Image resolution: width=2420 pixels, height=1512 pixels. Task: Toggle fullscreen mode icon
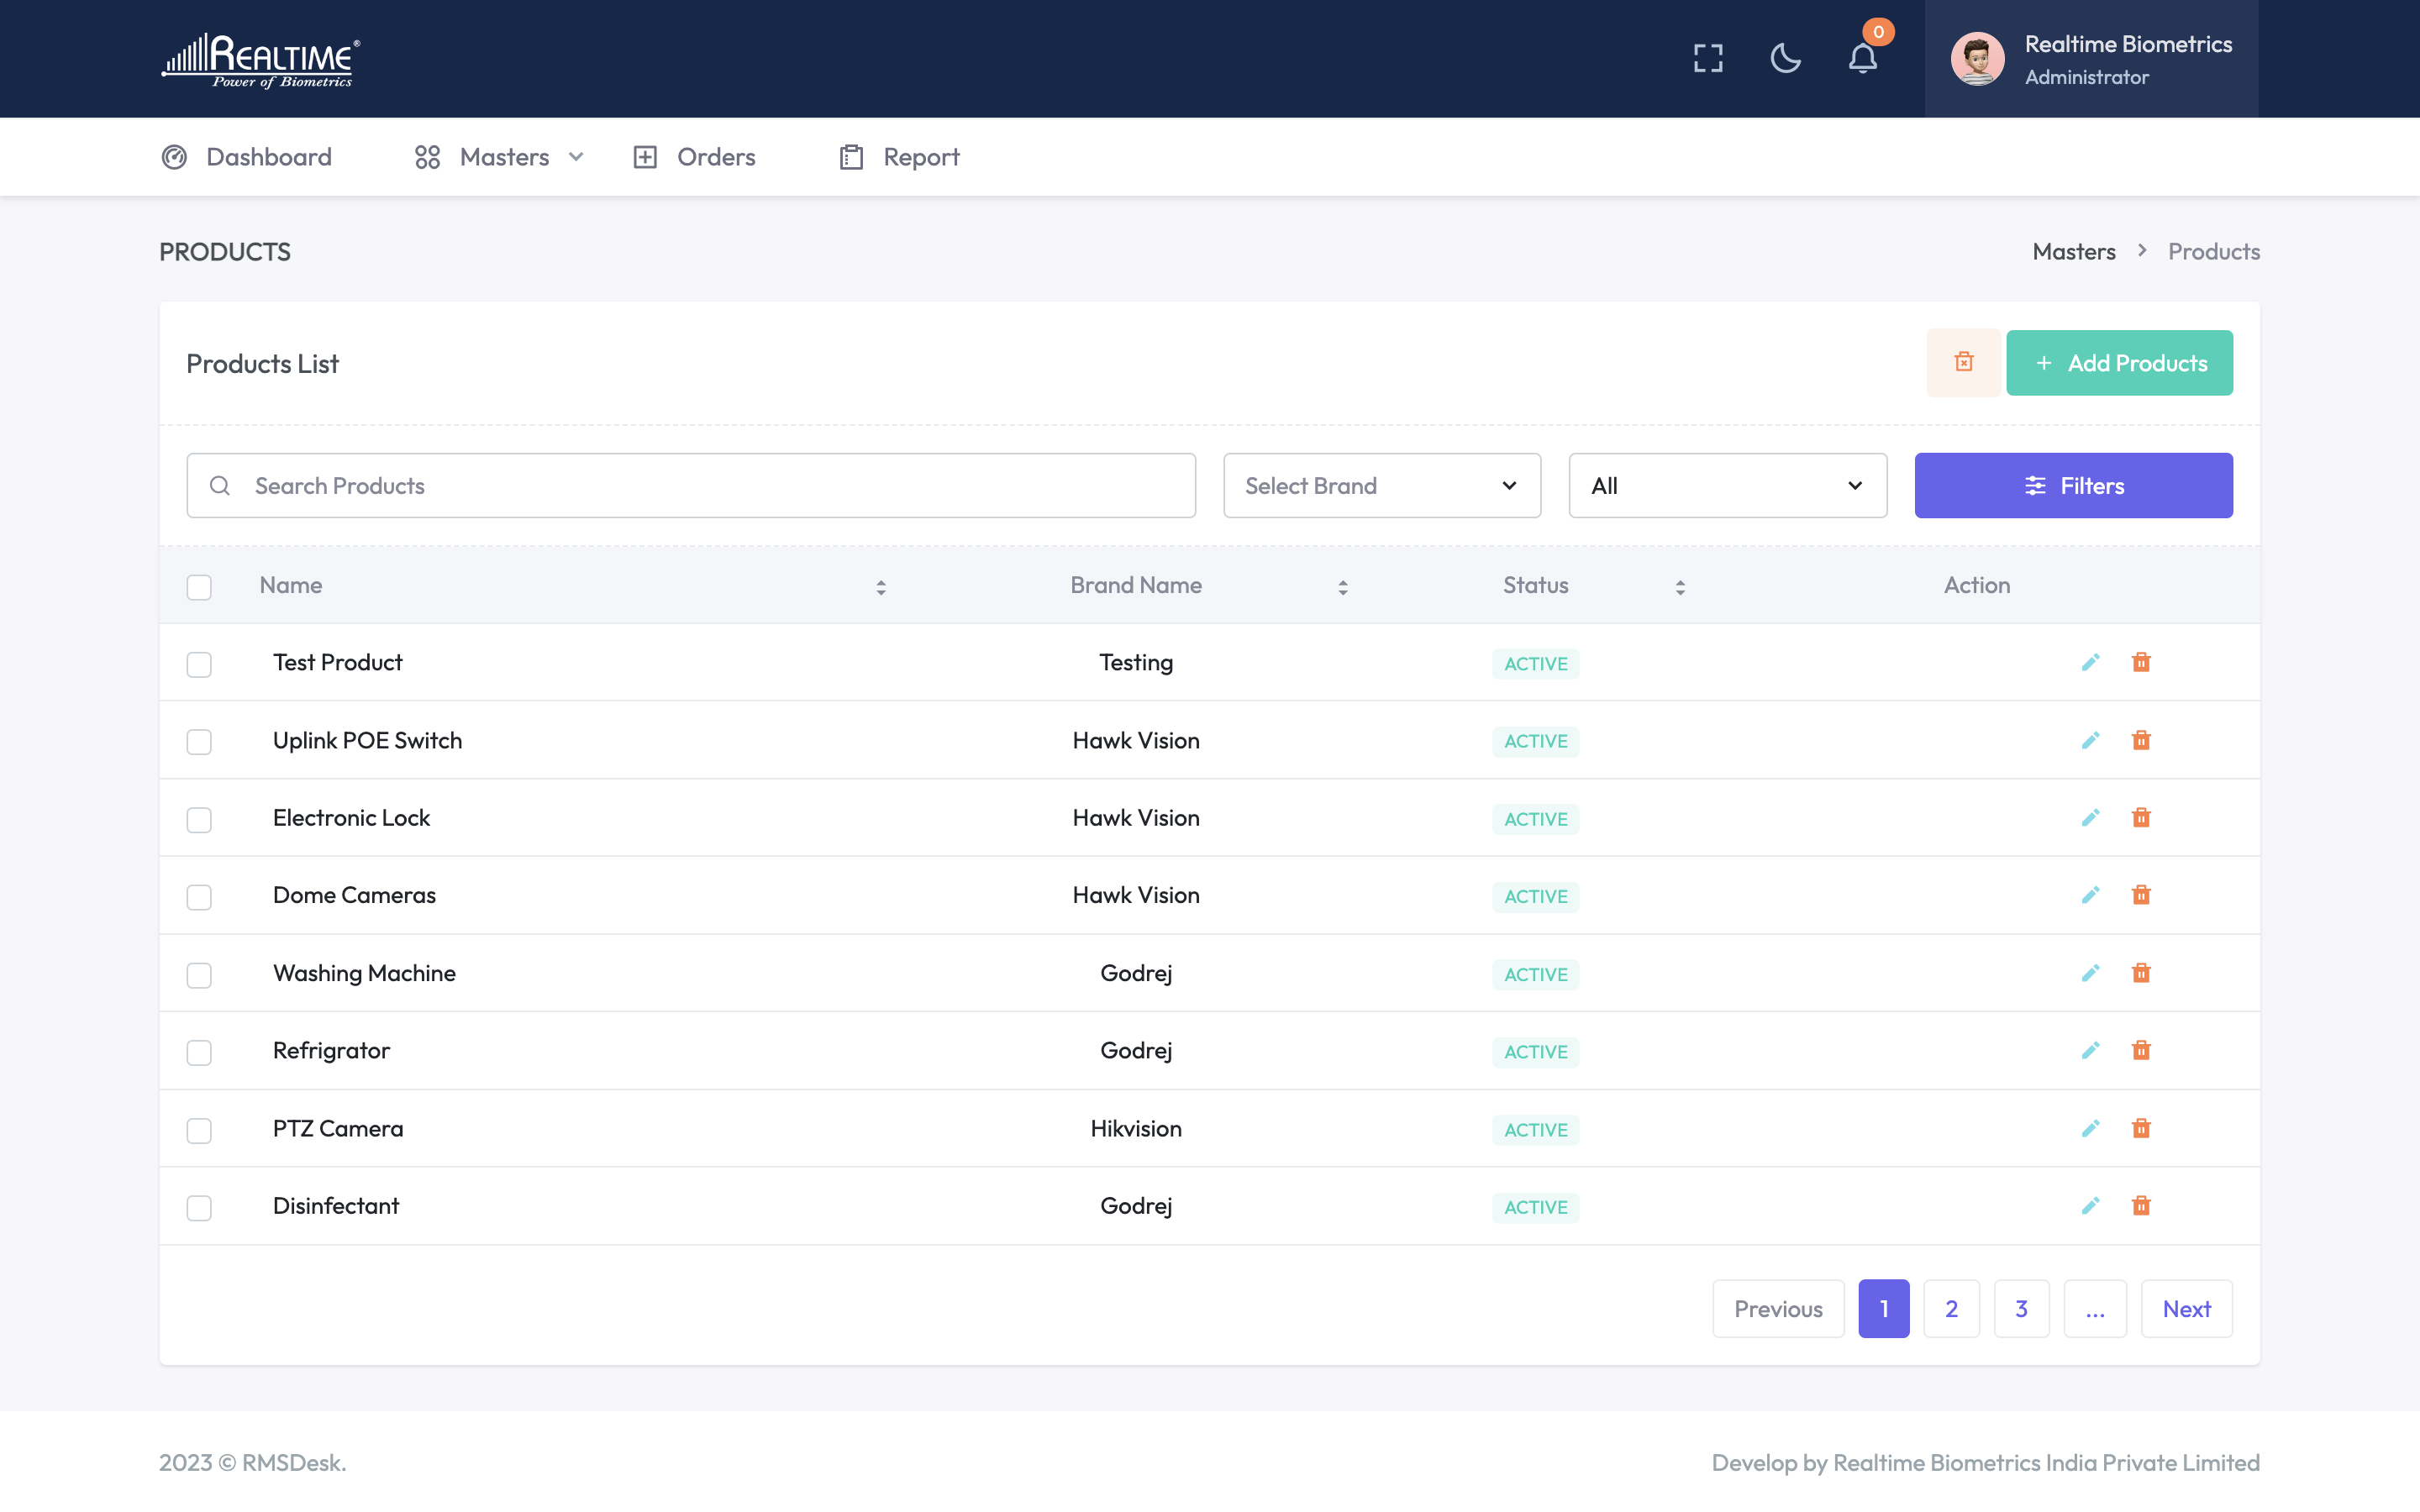1708,58
